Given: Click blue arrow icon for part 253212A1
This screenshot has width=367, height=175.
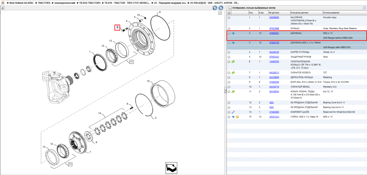Looking at the screenshot, I should (x=233, y=117).
